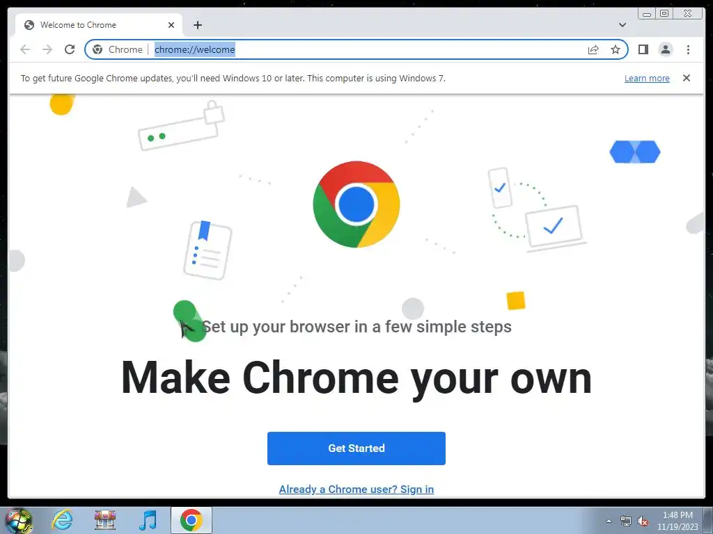Click the Chrome taskbar button
This screenshot has width=713, height=534.
tap(191, 520)
